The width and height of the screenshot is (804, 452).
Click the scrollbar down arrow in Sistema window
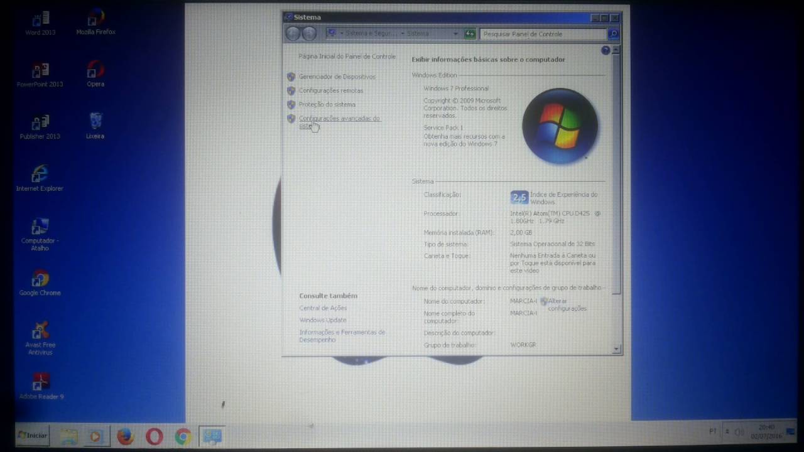tap(616, 349)
